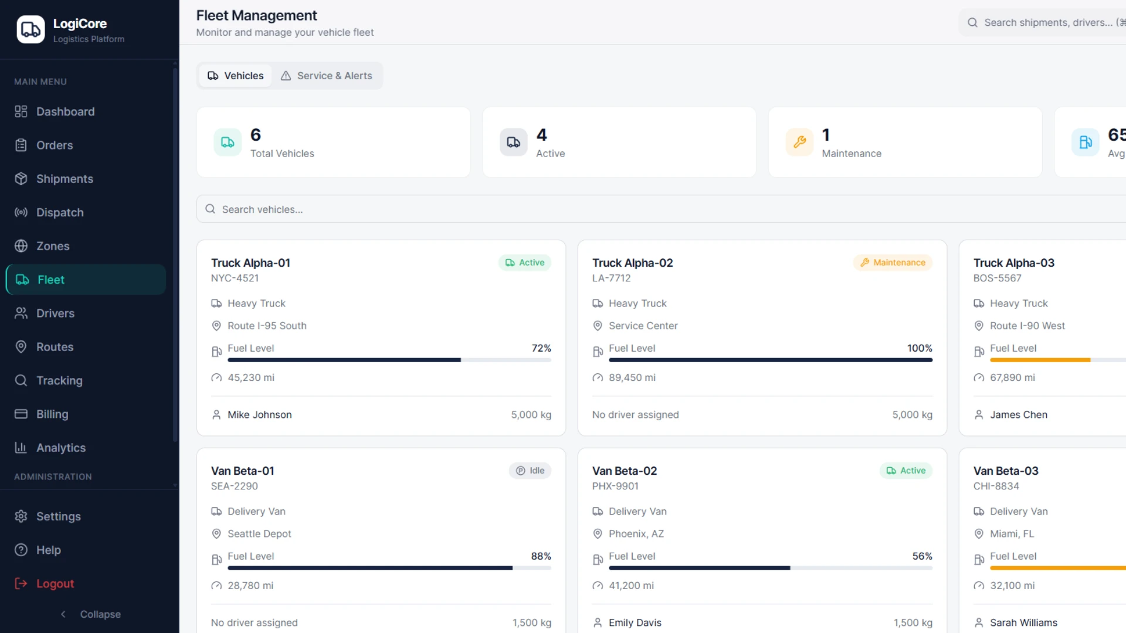This screenshot has width=1126, height=633.
Task: Click Phoenix, AZ location text
Action: coord(636,534)
